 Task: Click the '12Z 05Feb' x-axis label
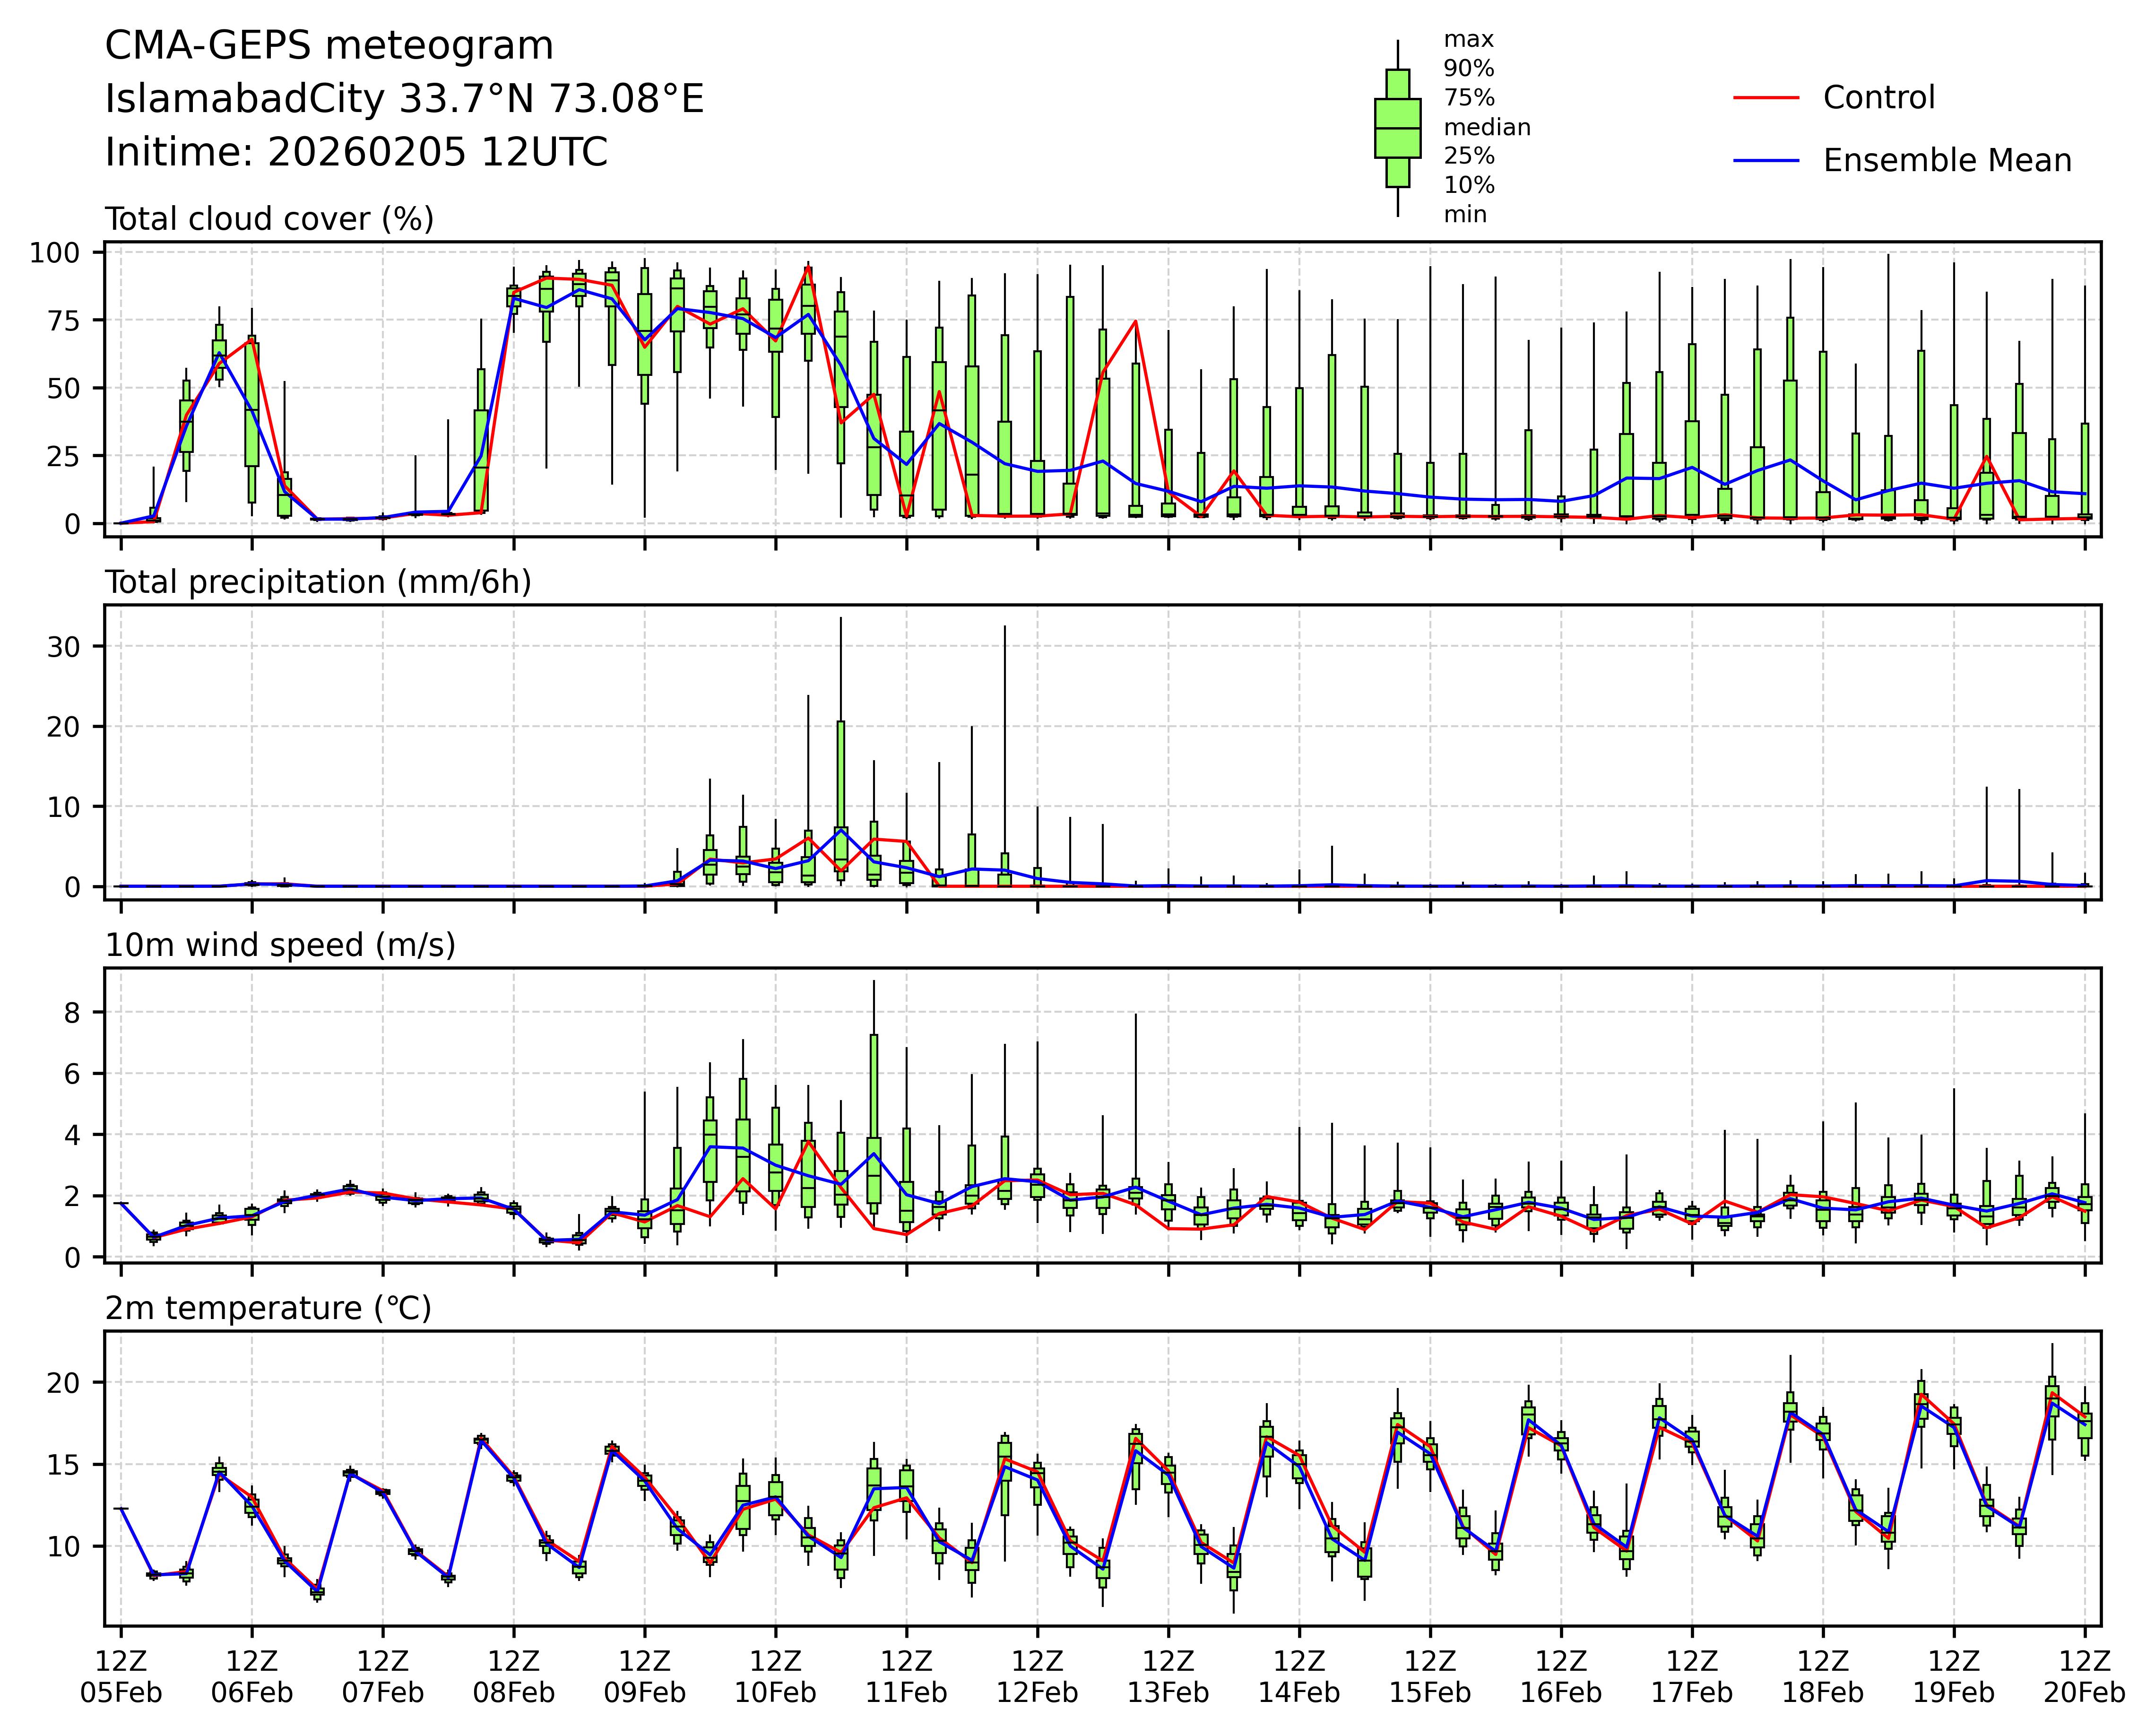[121, 1677]
